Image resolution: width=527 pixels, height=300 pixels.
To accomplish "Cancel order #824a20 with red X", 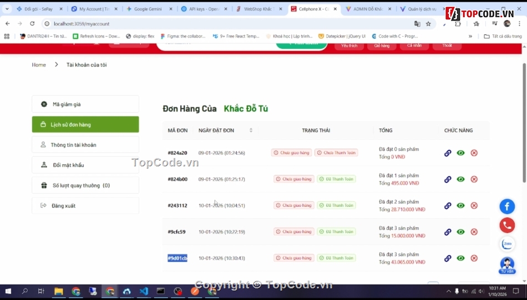I will tap(474, 153).
